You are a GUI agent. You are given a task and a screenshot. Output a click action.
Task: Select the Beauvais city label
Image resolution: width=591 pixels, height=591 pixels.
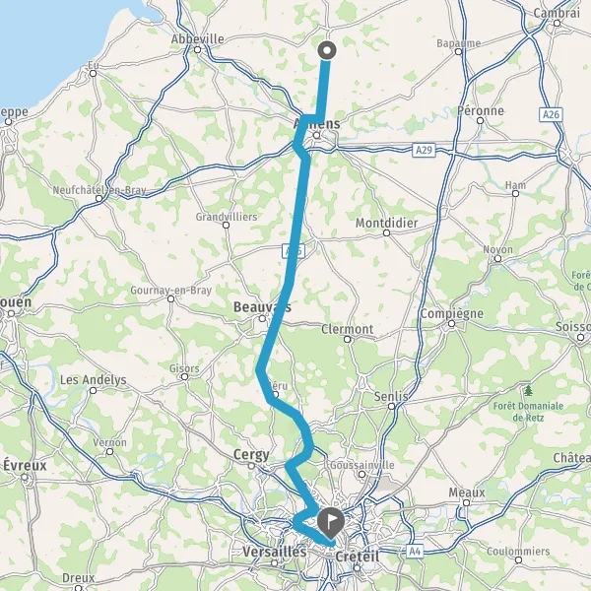point(262,306)
